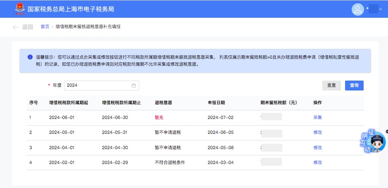The width and height of the screenshot is (388, 188).
Task: Minimize the floating 征纳互动 widget
Action: [x=387, y=131]
